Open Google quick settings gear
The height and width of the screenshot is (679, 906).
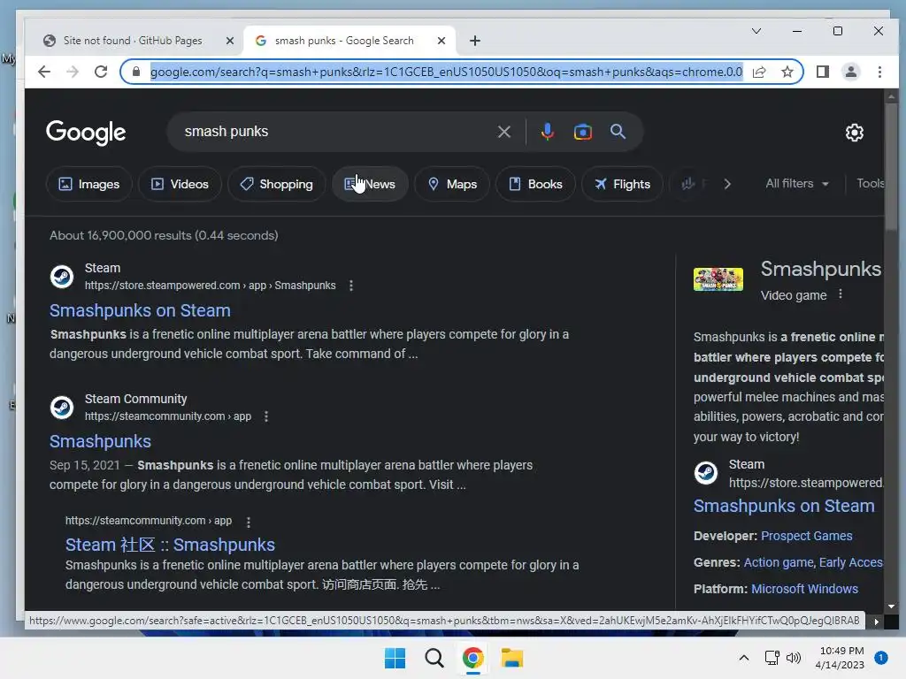click(x=854, y=133)
